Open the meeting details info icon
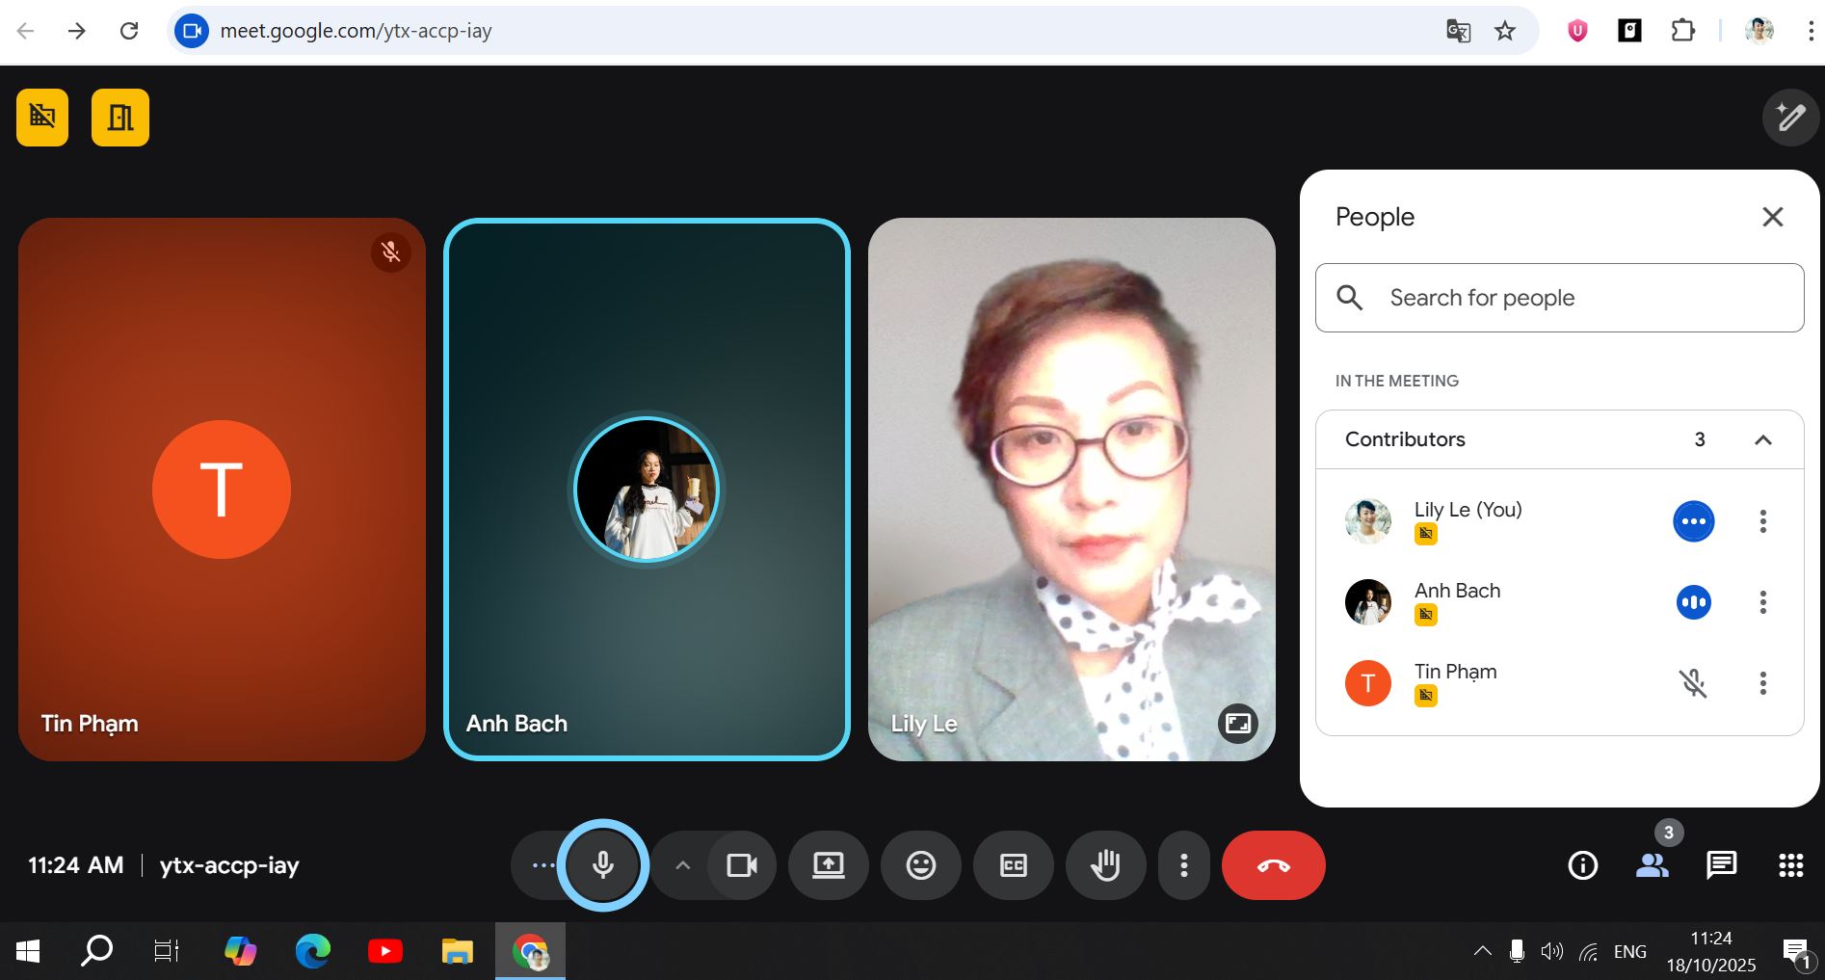Viewport: 1825px width, 980px height. pos(1582,865)
